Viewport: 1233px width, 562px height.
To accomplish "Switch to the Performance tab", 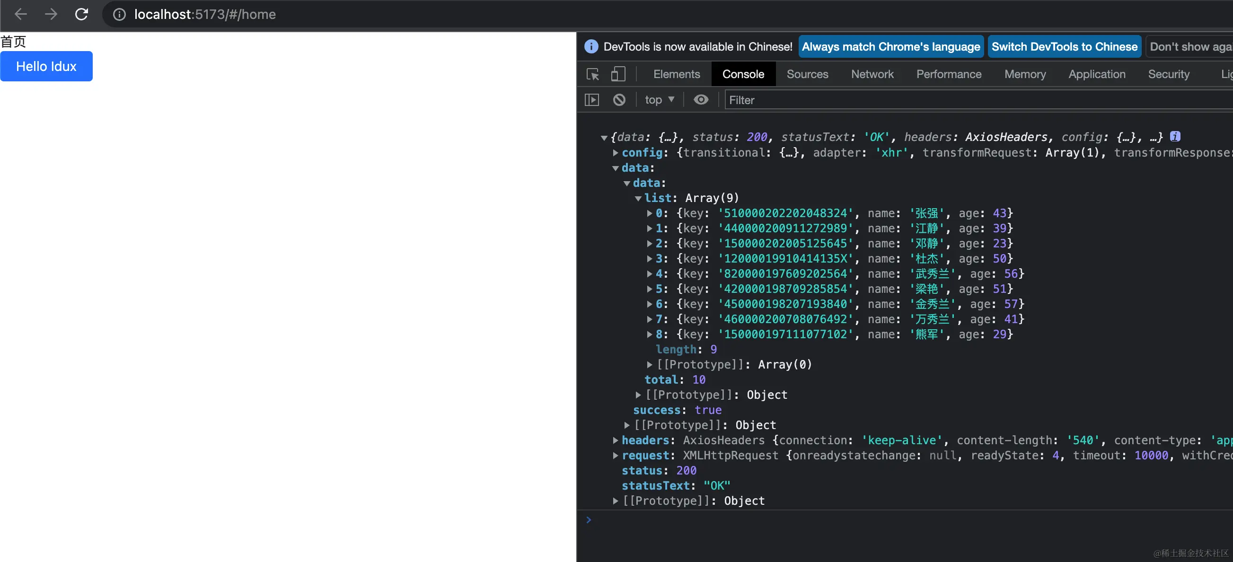I will point(949,74).
